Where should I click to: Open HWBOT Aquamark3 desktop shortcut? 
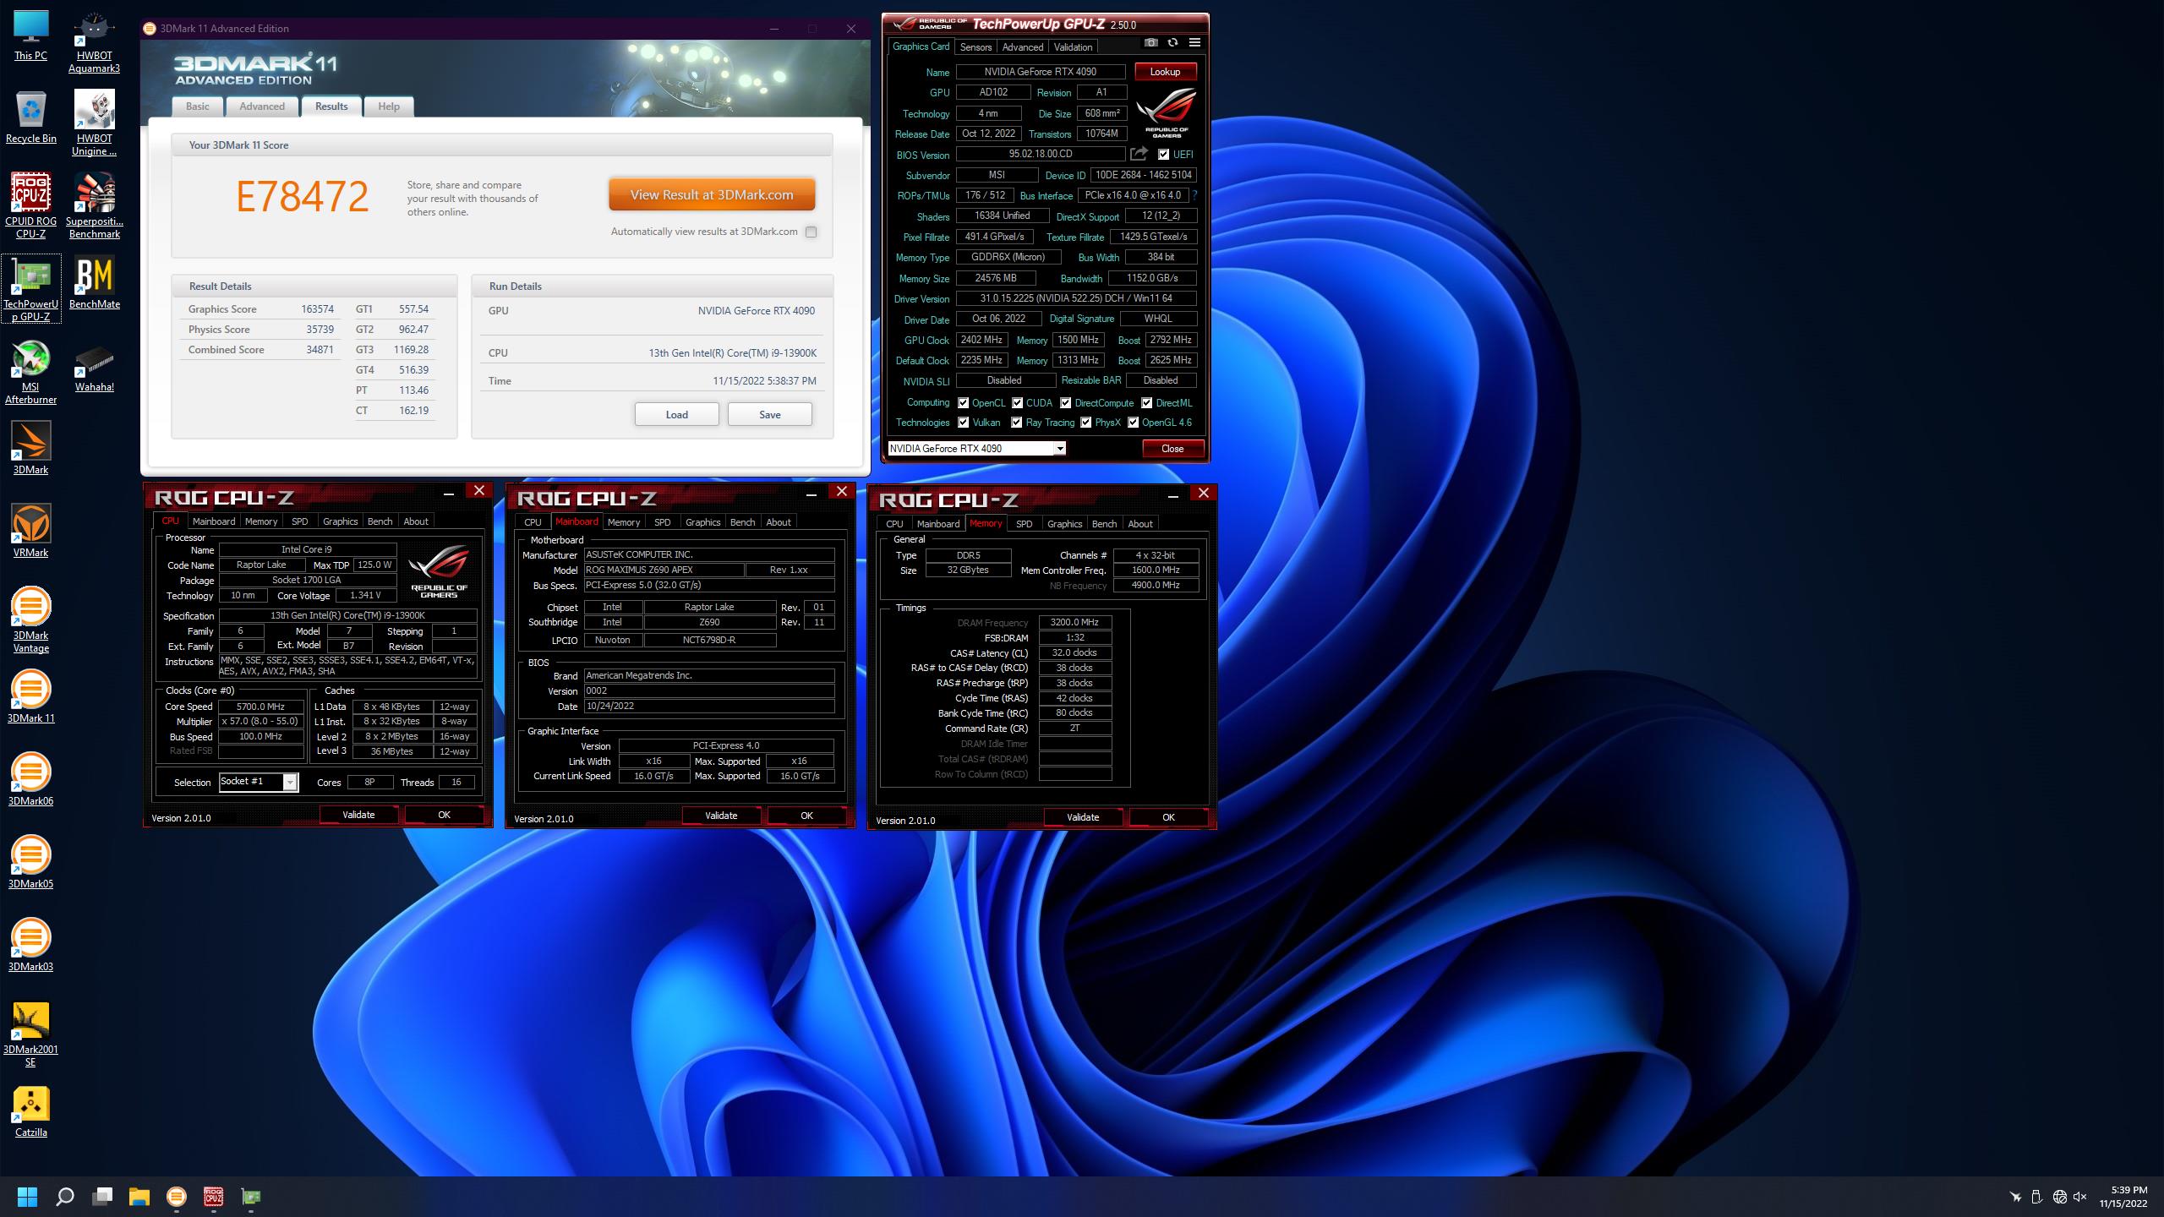coord(94,42)
